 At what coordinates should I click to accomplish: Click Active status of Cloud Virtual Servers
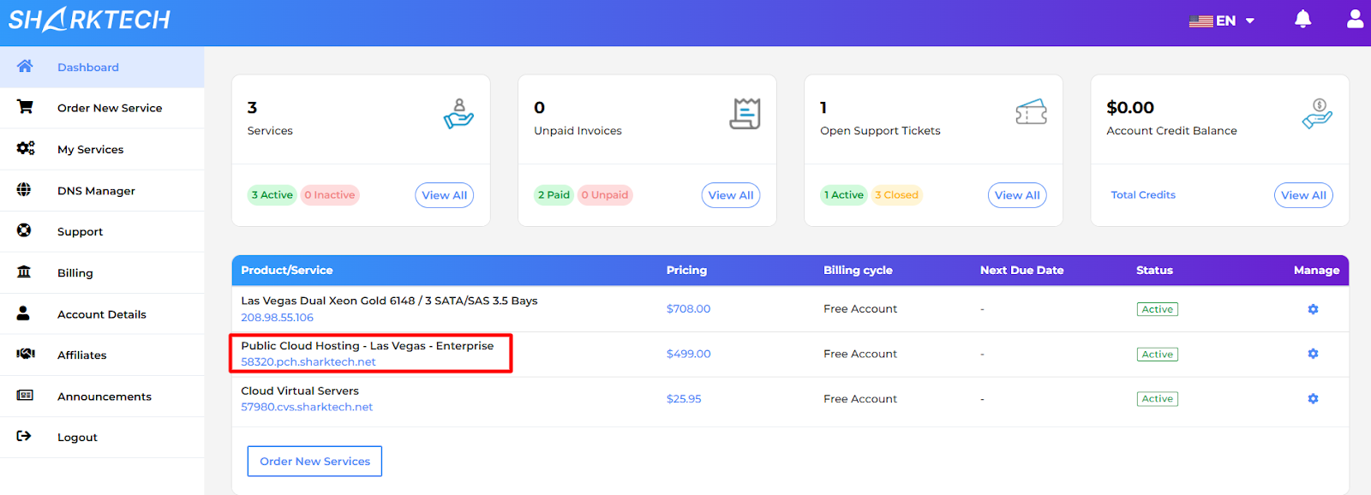pyautogui.click(x=1158, y=399)
